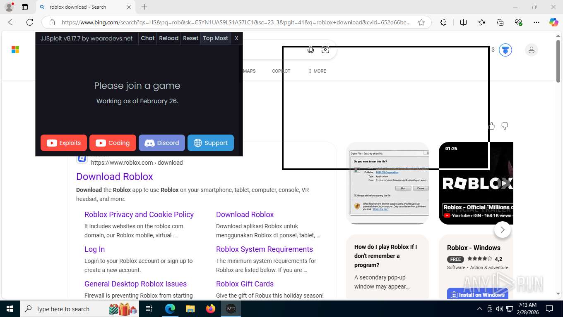
Task: Open JJSploit Discord button
Action: 162,143
